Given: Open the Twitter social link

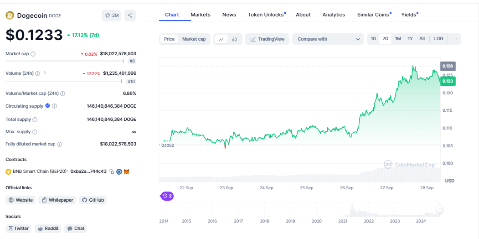Looking at the screenshot, I should 19,229.
